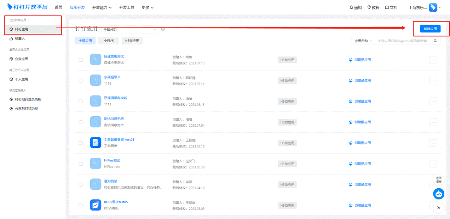Tick the checkbox for 自建应用测试

click(81, 60)
